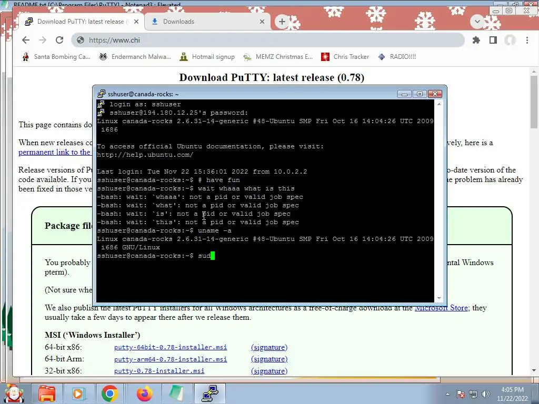This screenshot has height=404, width=539.
Task: Click the PuTTY window title bar icon
Action: [x=101, y=94]
